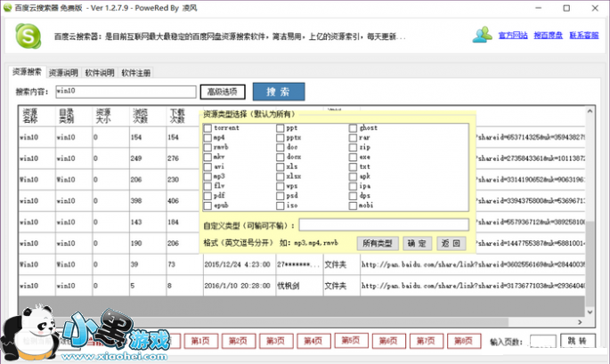Viewport: 610px width, 364px height.
Task: Enable the exe checkbox
Action: pyautogui.click(x=353, y=158)
